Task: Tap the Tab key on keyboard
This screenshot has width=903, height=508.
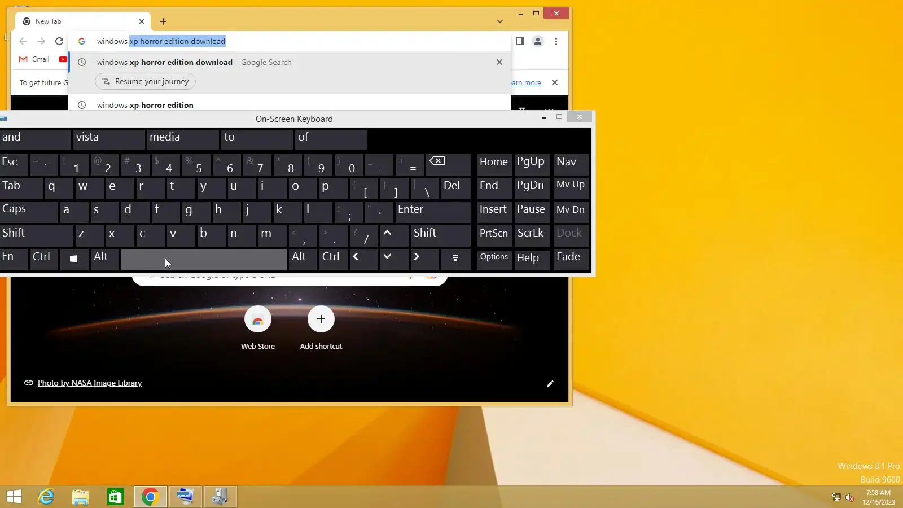Action: (x=21, y=187)
